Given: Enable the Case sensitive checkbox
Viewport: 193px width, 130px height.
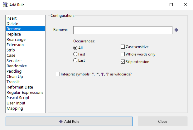Looking at the screenshot, I should point(123,47).
